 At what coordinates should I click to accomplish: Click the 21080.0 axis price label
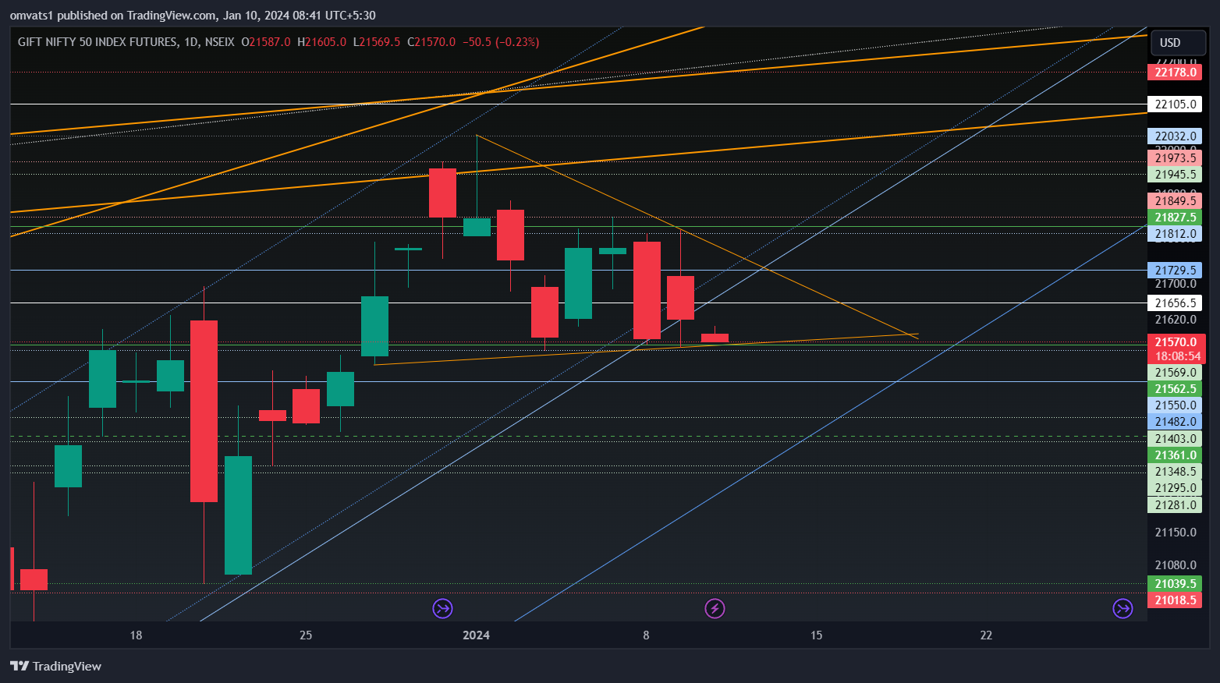coord(1176,565)
